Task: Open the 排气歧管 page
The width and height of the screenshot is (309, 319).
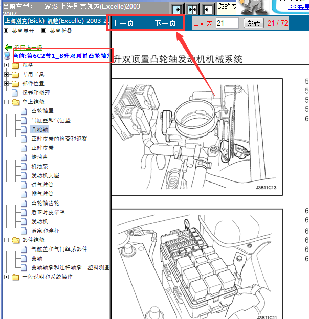Action: point(42,194)
